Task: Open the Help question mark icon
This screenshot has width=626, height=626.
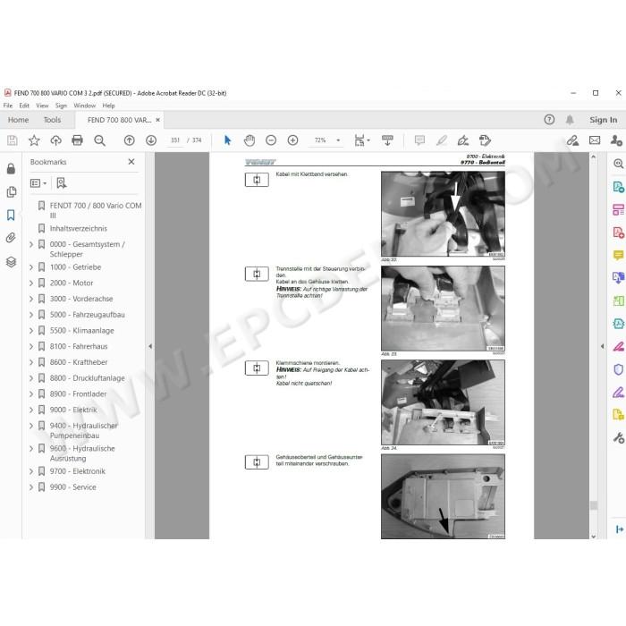Action: tap(549, 119)
